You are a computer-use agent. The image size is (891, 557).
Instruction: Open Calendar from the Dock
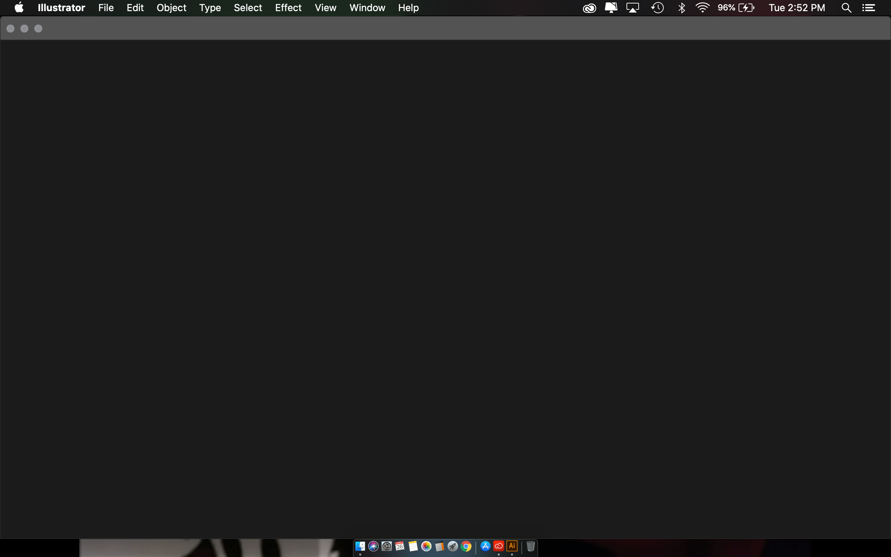[400, 547]
